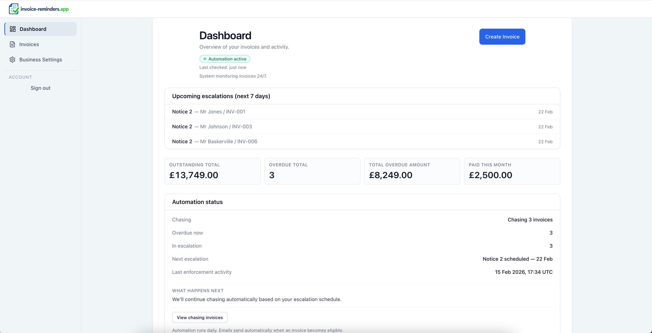Sign out of the account
Screen dimensions: 652x333
coord(40,88)
